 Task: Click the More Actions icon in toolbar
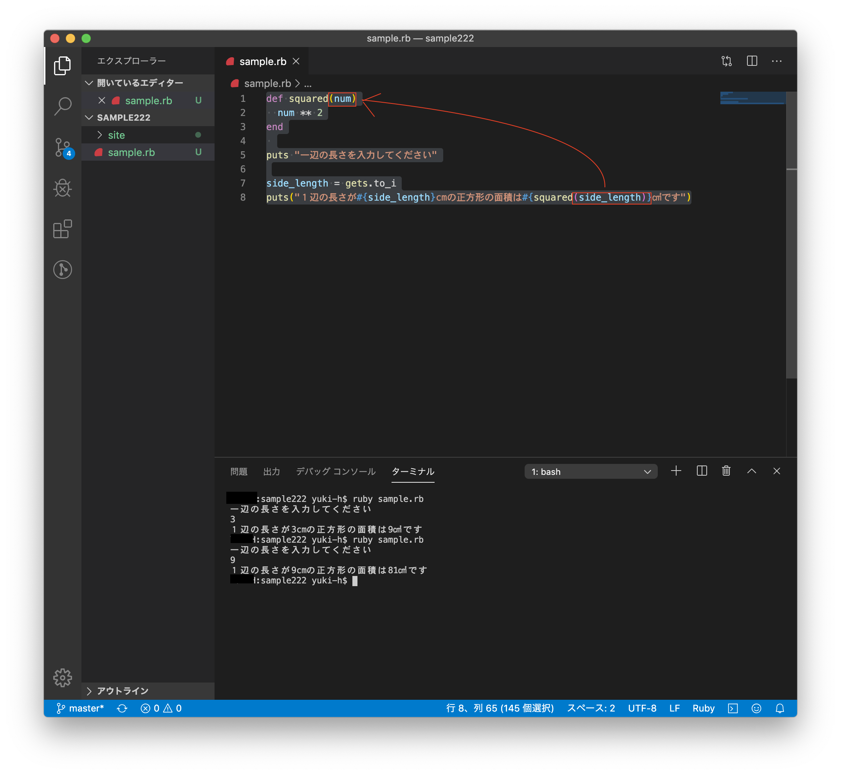click(x=779, y=62)
